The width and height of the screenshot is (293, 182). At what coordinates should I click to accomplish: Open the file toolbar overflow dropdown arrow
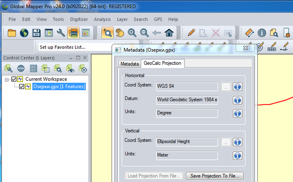tap(95, 37)
